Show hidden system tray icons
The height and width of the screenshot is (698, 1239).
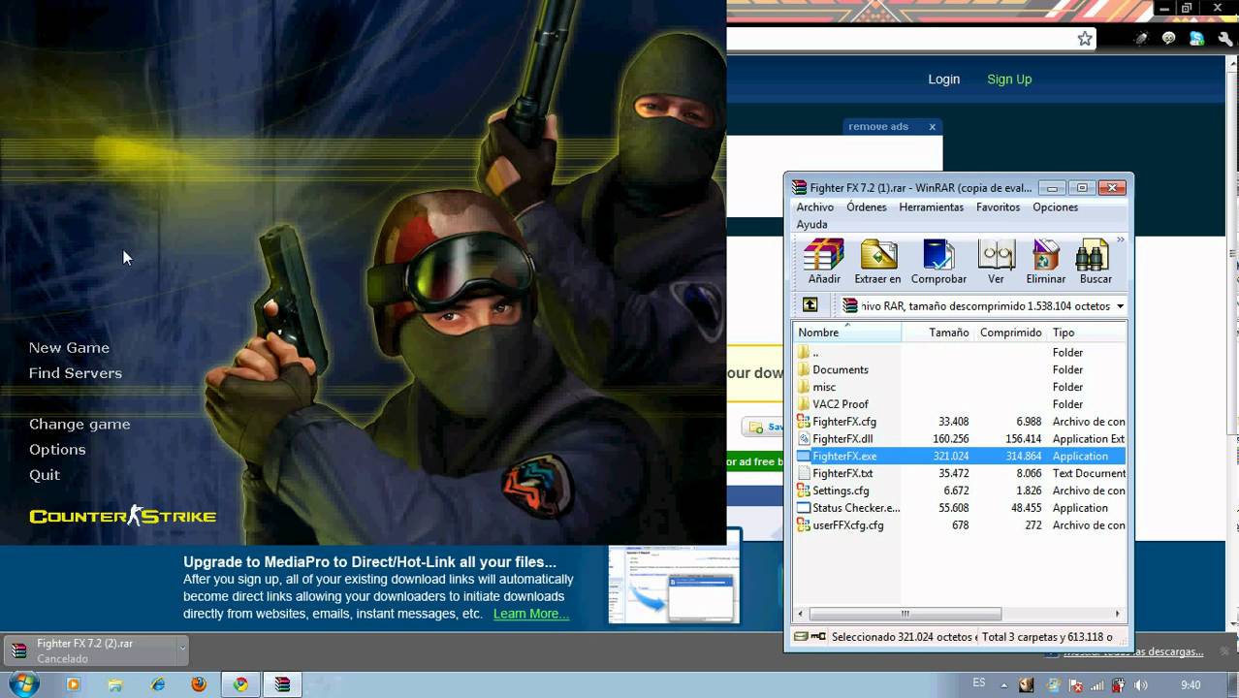tap(1006, 685)
